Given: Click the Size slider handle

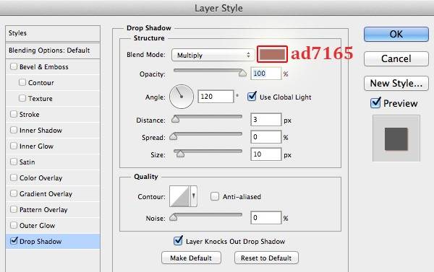Looking at the screenshot, I should click(x=180, y=154).
